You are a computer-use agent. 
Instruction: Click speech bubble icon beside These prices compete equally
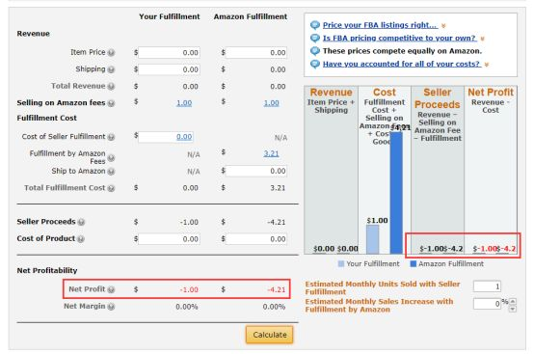[x=315, y=51]
